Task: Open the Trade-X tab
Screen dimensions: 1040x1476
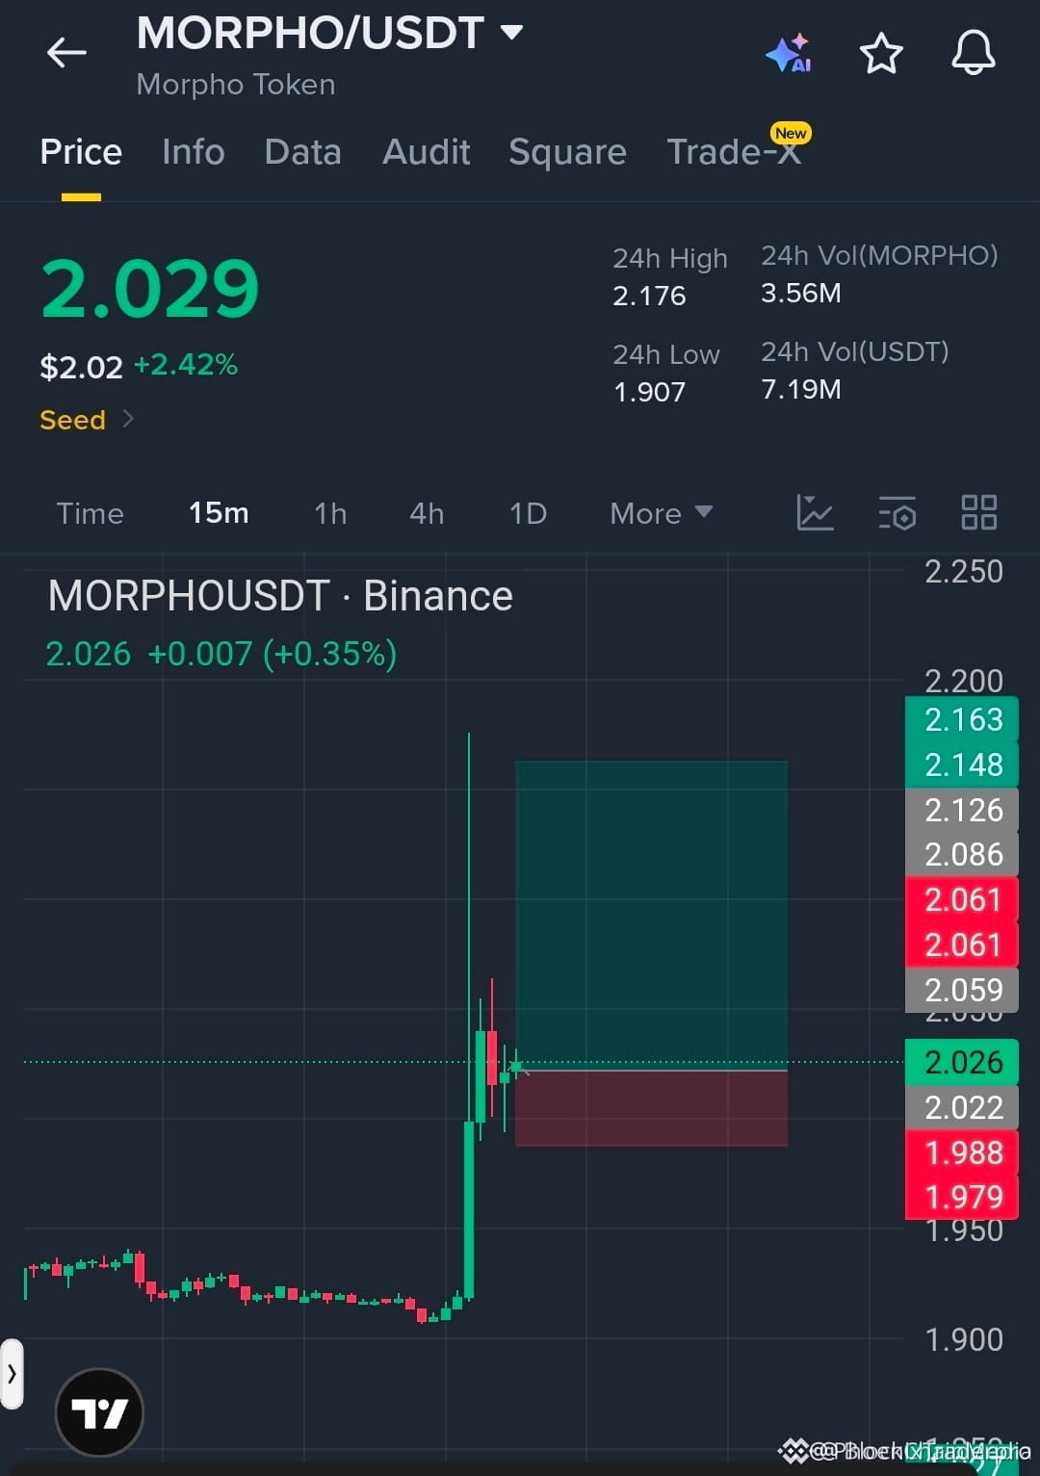Action: tap(735, 152)
